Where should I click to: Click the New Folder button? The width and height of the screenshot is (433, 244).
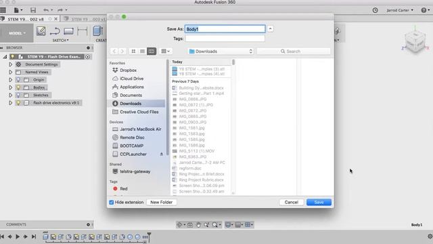pos(162,202)
